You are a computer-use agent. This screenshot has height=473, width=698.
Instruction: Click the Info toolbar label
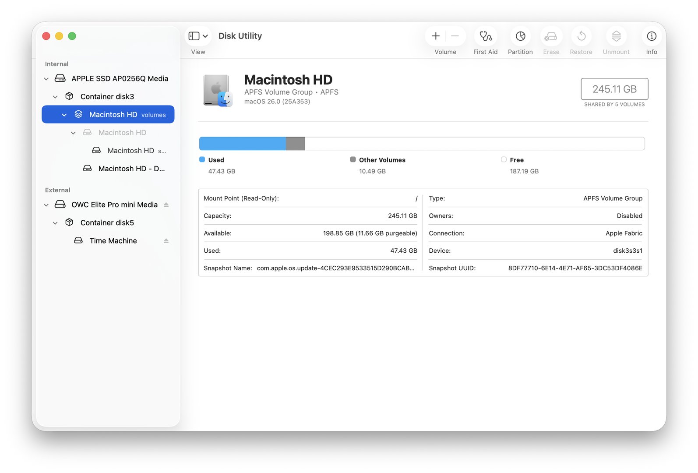tap(652, 52)
